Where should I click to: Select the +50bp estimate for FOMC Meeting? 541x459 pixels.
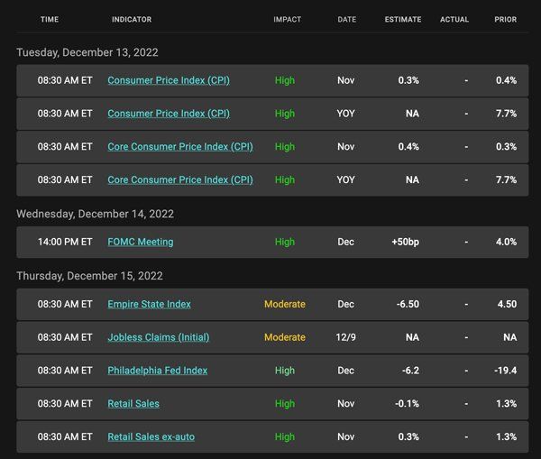click(x=405, y=242)
